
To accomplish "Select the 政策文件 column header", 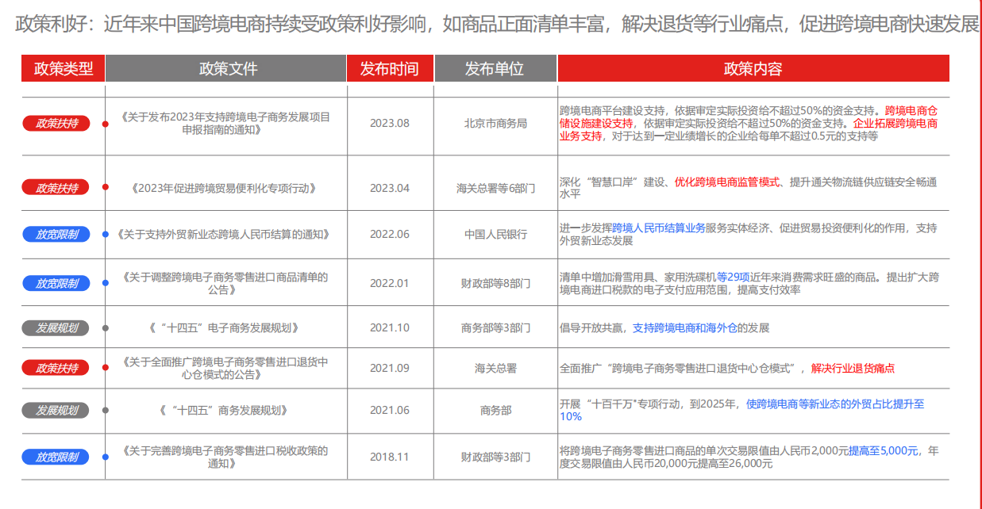I will pyautogui.click(x=227, y=69).
